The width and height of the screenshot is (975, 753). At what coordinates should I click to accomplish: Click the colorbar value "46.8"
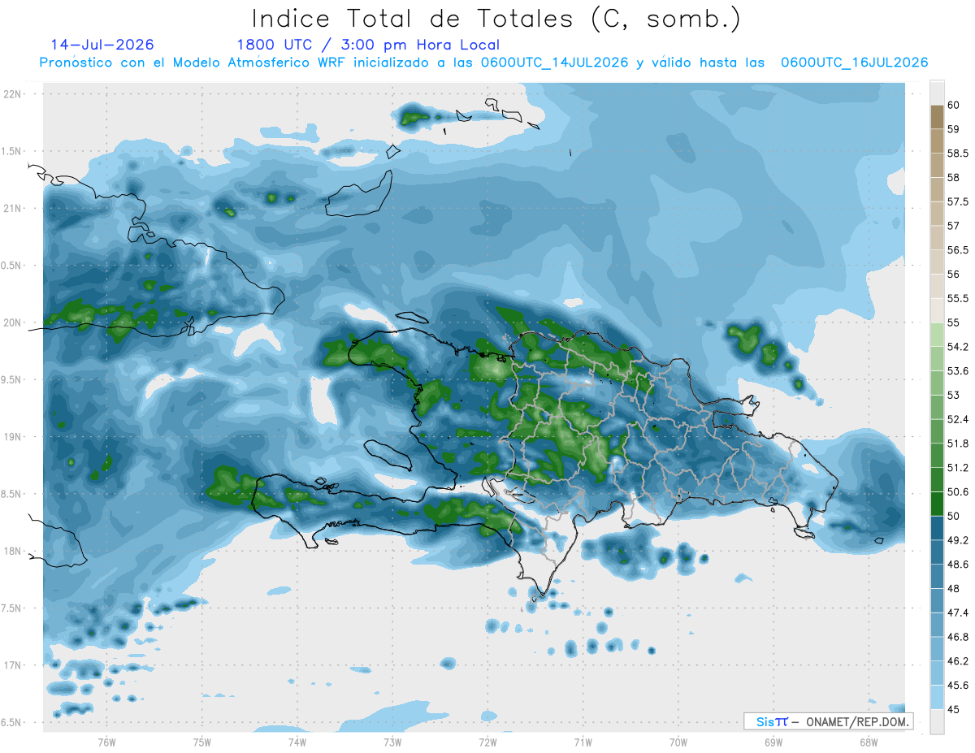[959, 638]
